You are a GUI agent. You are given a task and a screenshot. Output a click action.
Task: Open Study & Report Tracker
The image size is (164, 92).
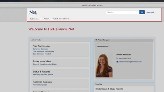coord(61,19)
